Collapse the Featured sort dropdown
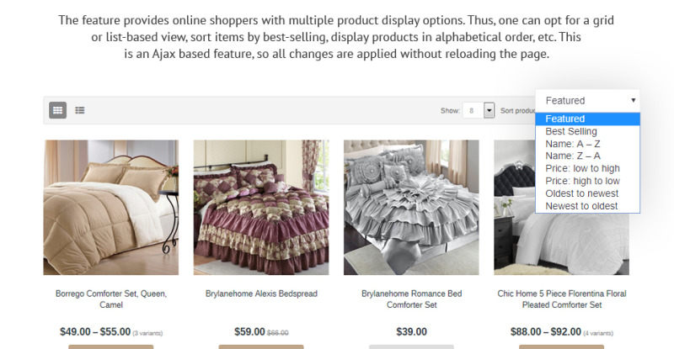 click(x=587, y=100)
